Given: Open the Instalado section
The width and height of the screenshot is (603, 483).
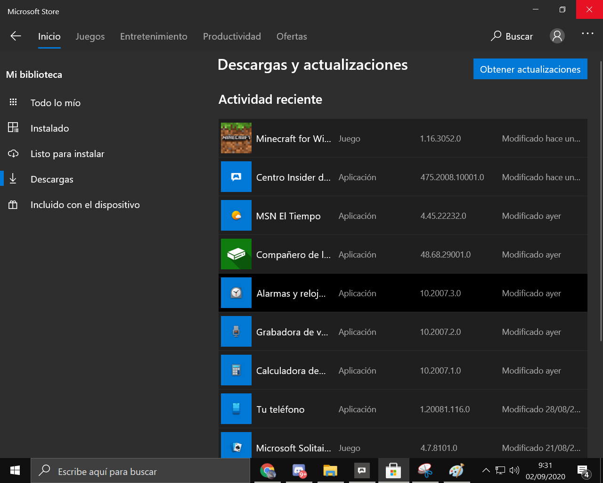Looking at the screenshot, I should pos(49,128).
